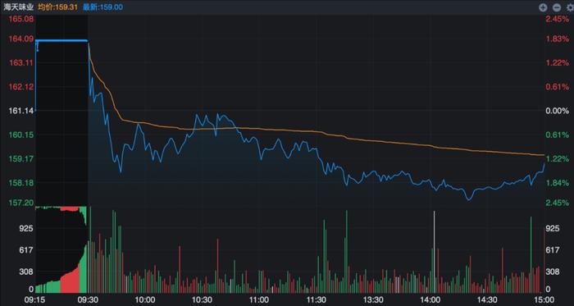Zoom out with the minus icon
The image size is (574, 306).
click(x=557, y=7)
